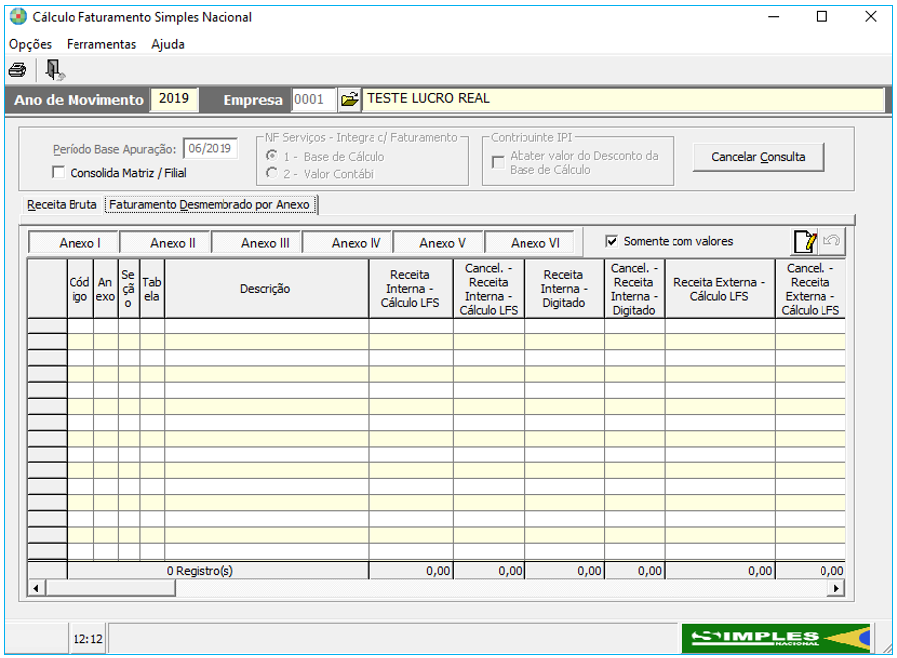Click the company name TESTE LUCRO REAL field
This screenshot has height=658, width=897.
pyautogui.click(x=623, y=99)
